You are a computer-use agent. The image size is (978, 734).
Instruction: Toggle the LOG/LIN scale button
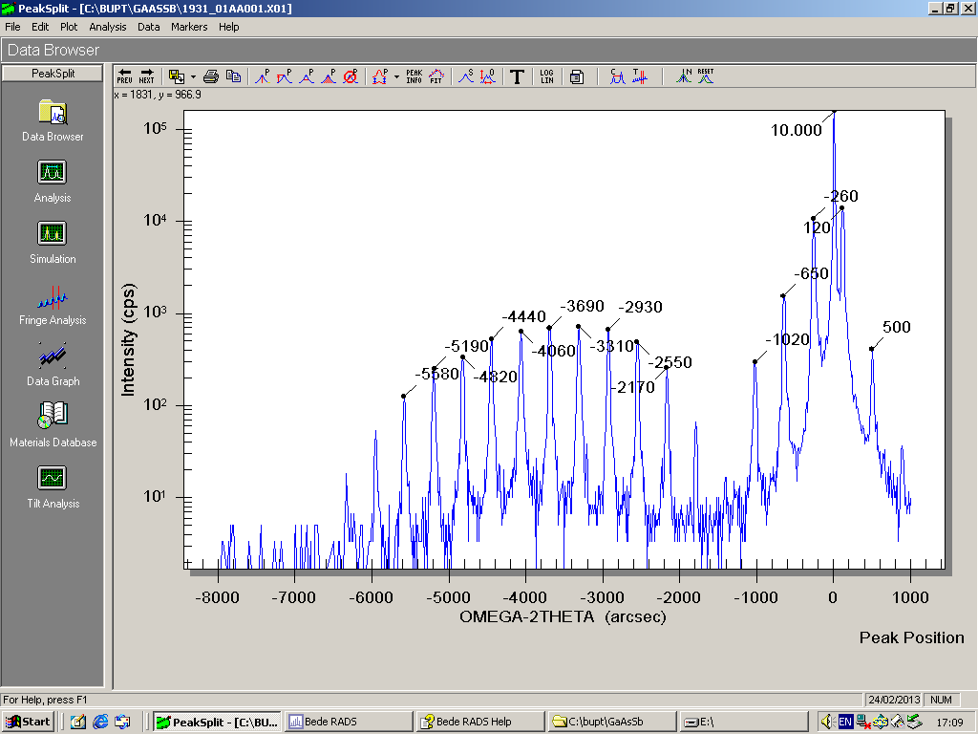pos(546,76)
